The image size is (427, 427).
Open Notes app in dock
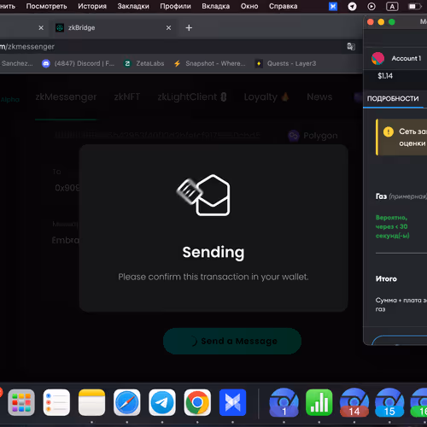click(x=91, y=402)
